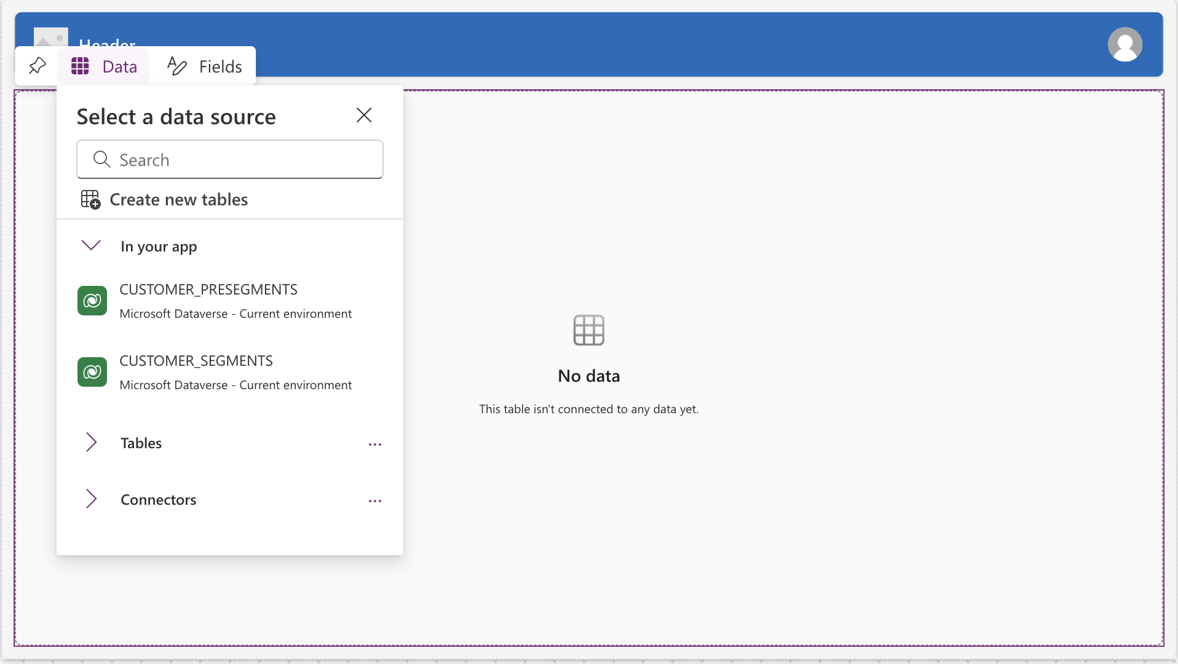Switch to the Fields tab
Screen dimensions: 1178x664
(x=205, y=66)
